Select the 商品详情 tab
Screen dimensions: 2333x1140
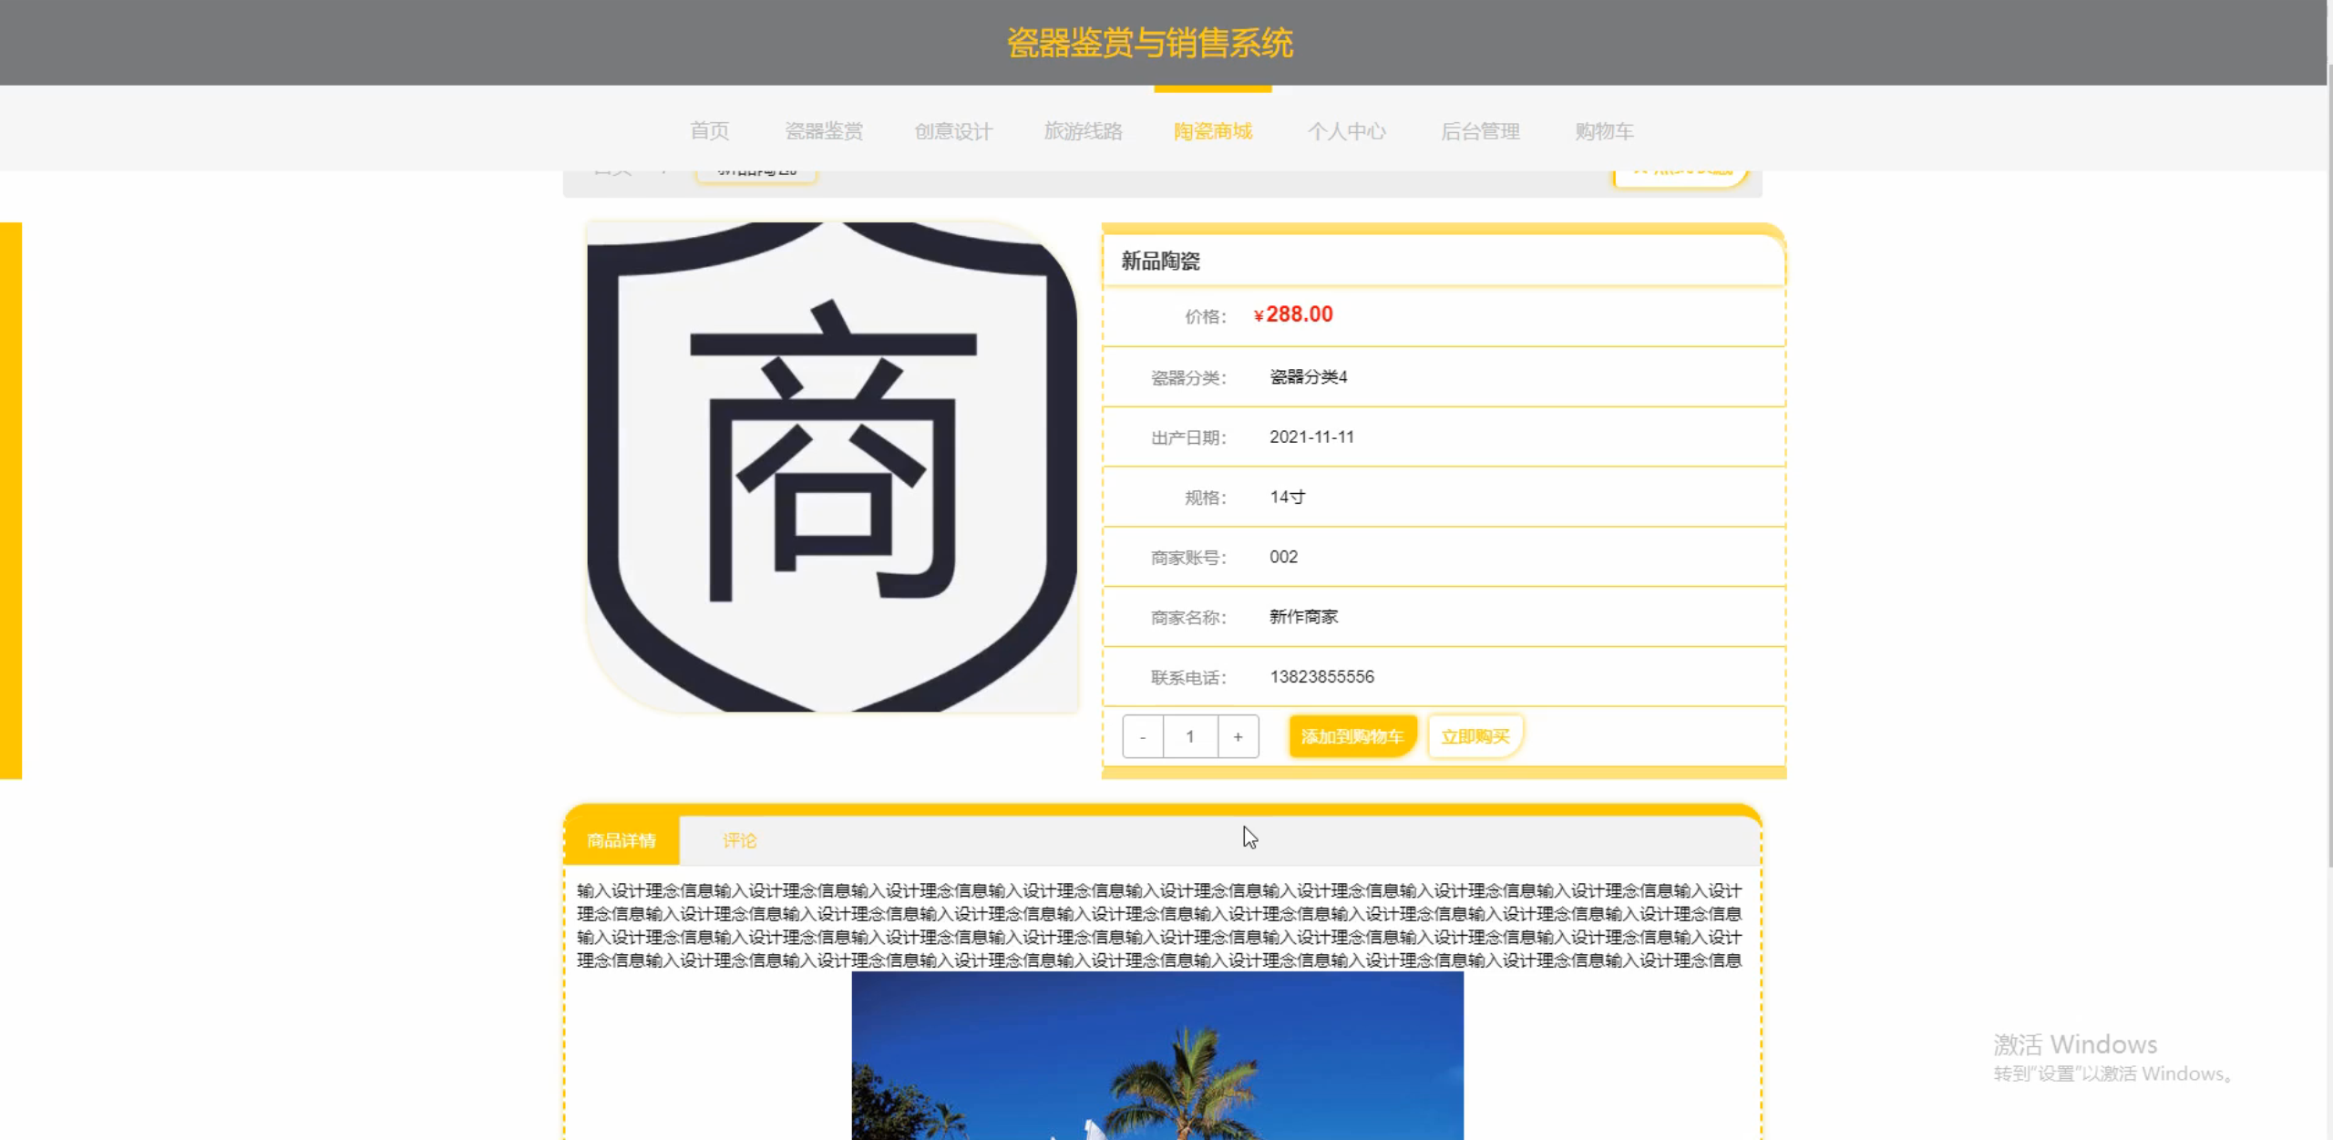[x=622, y=840]
